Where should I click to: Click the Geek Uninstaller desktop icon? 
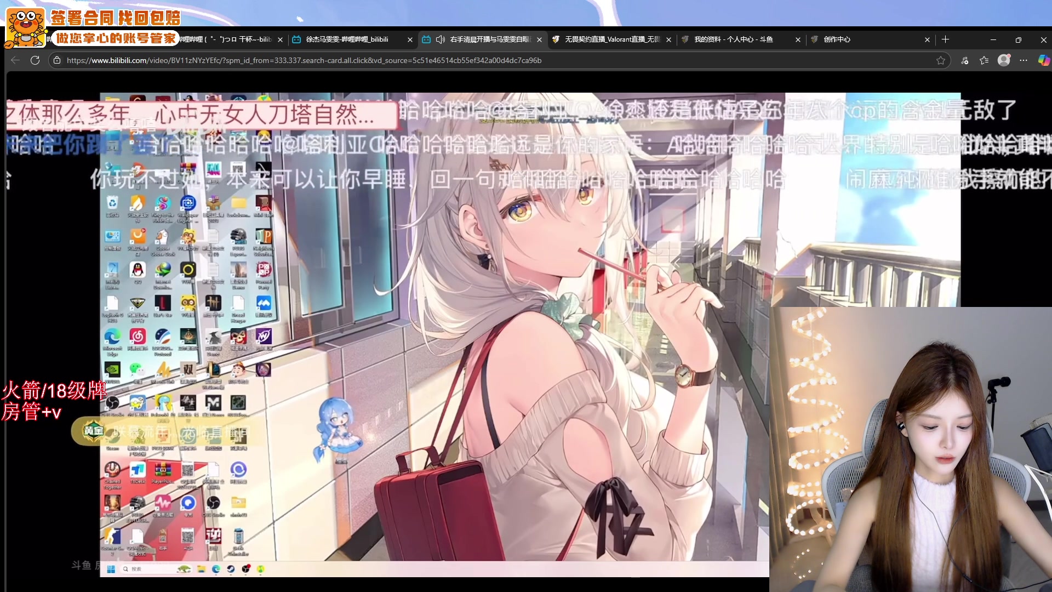[x=238, y=541]
